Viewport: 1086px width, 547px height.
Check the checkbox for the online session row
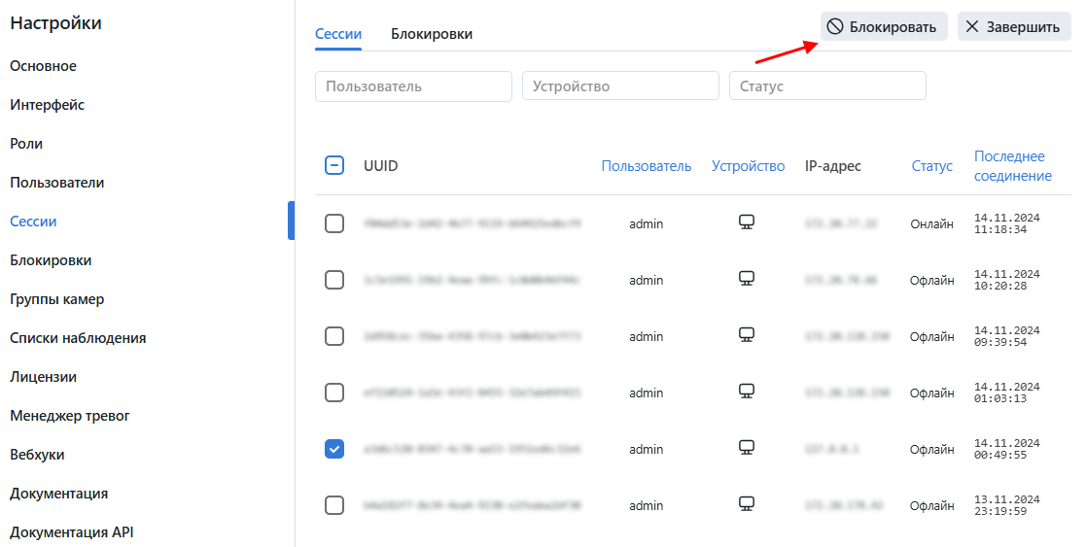(x=333, y=223)
